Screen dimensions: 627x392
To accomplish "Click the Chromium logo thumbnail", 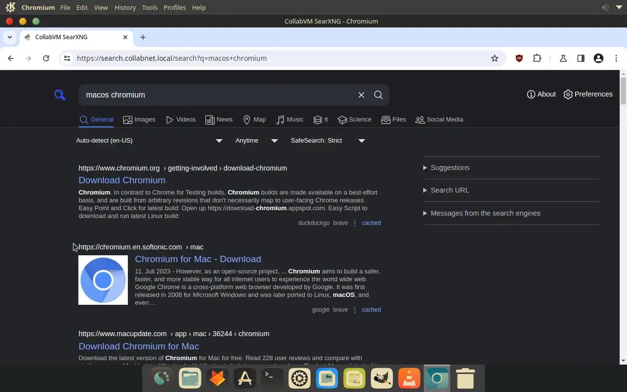I will 103,280.
